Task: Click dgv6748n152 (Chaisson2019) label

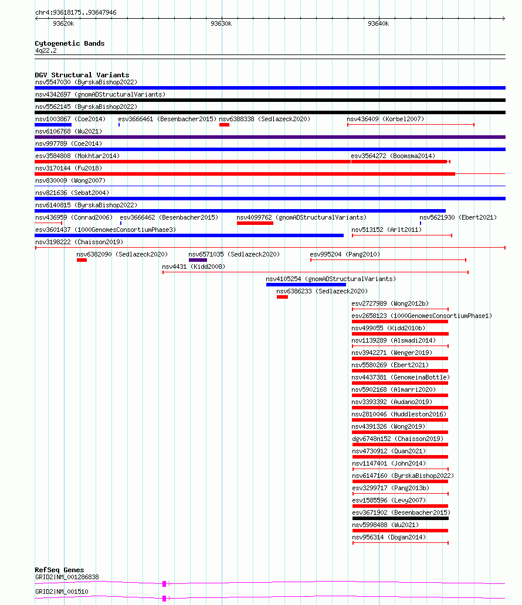Action: (398, 440)
